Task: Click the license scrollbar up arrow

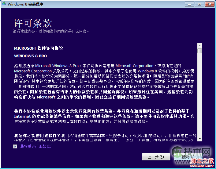Action: [x=199, y=46]
